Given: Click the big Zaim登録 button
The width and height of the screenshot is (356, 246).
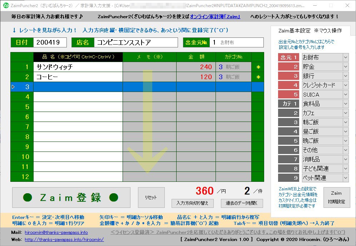Looking at the screenshot, I should (x=71, y=198).
